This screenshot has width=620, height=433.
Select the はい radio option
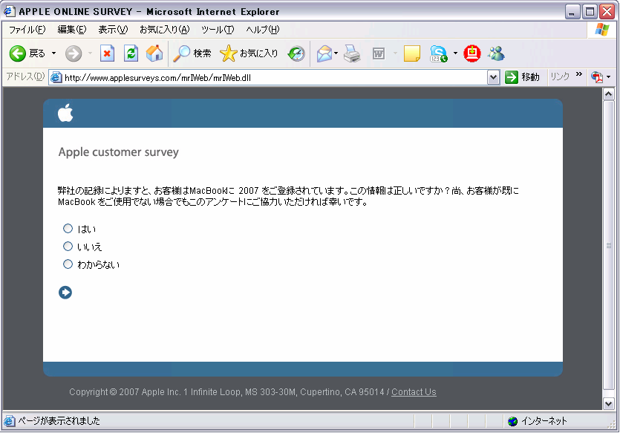68,229
